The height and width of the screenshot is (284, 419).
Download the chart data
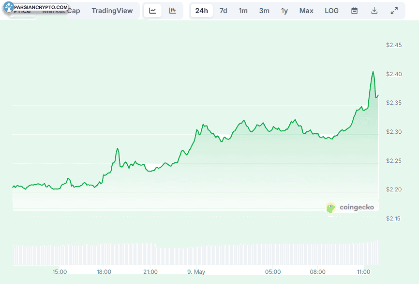pos(374,11)
